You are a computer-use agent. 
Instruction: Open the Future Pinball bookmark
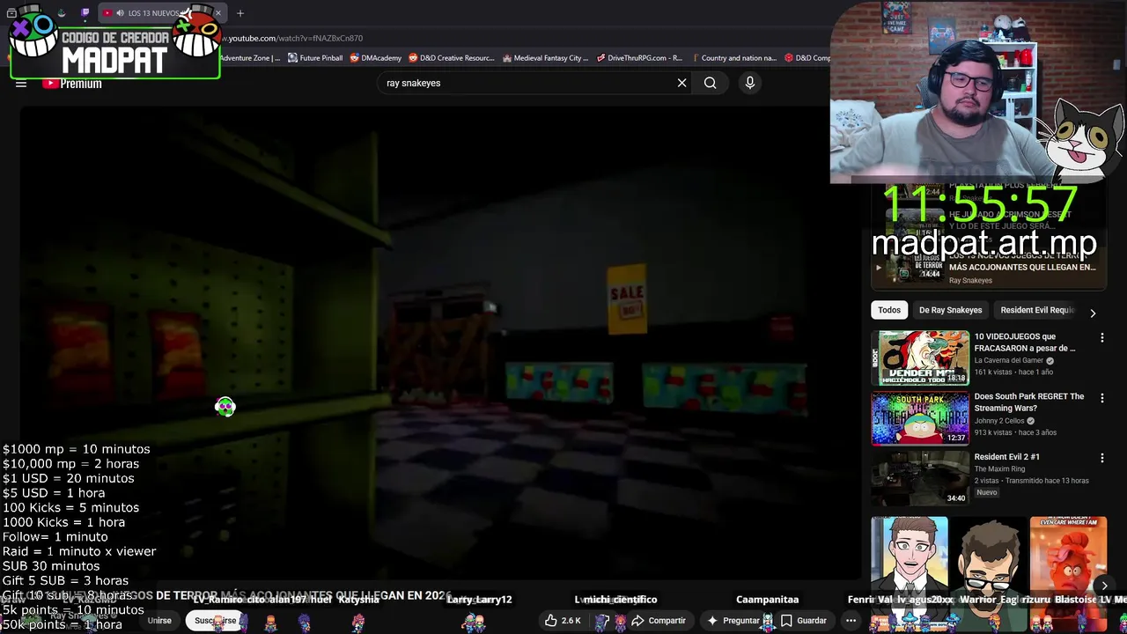point(314,58)
